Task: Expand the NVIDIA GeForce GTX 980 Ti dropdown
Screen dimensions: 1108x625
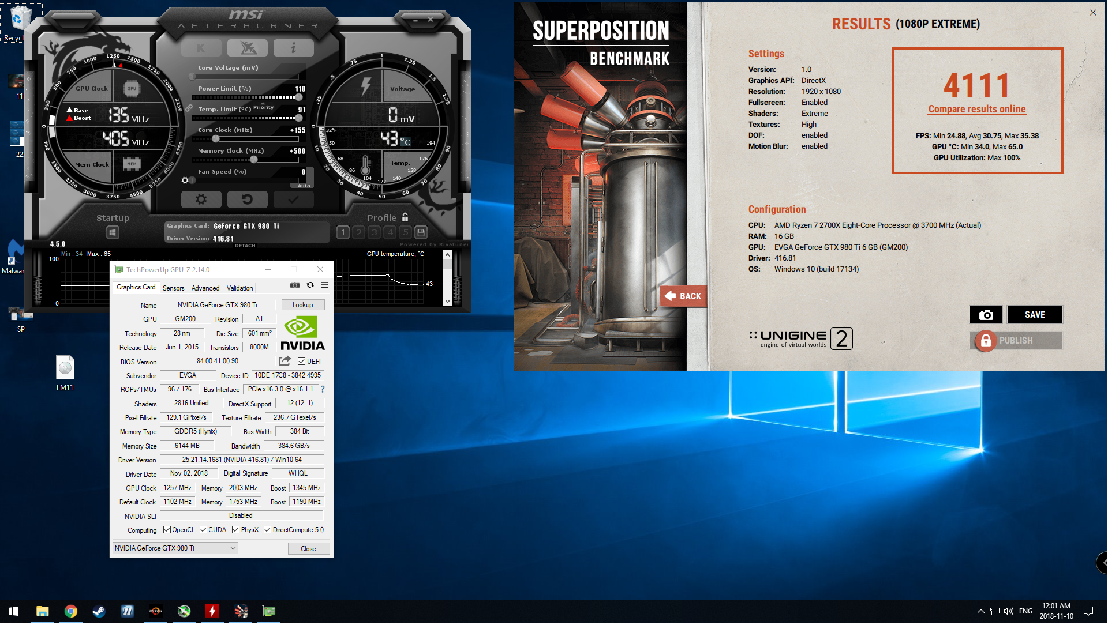Action: pos(175,549)
